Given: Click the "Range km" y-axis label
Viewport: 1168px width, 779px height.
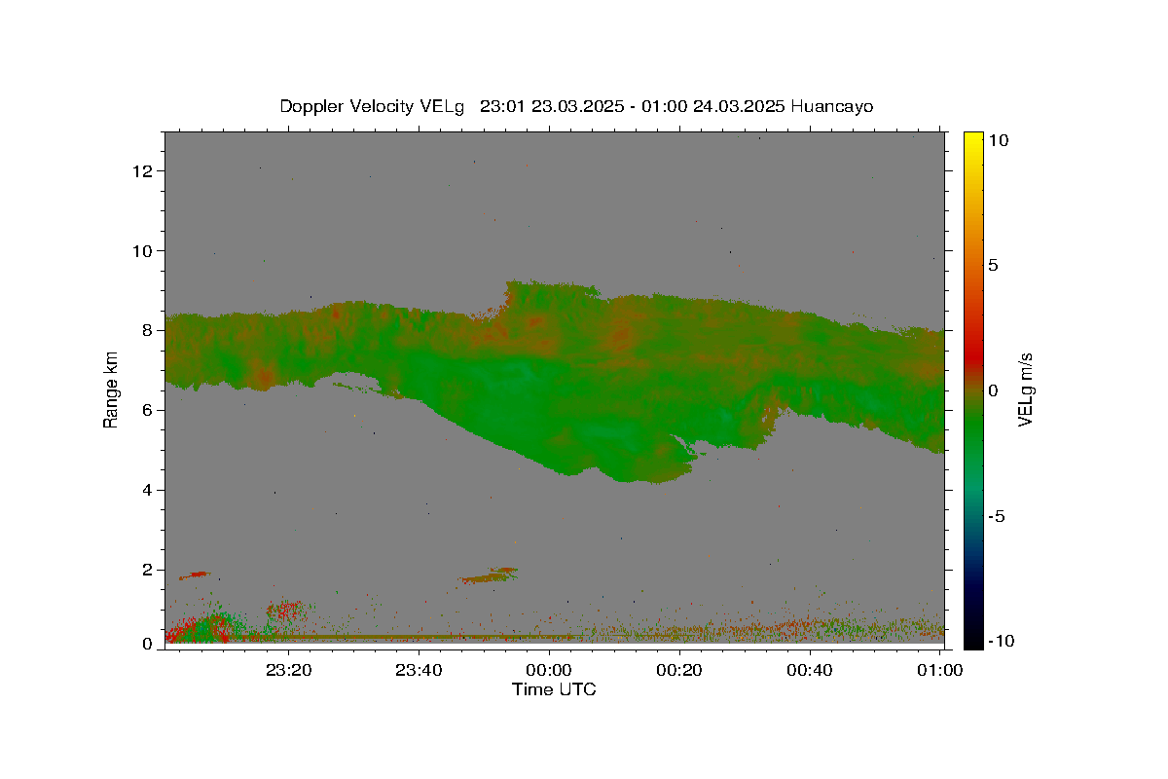Looking at the screenshot, I should tap(111, 389).
